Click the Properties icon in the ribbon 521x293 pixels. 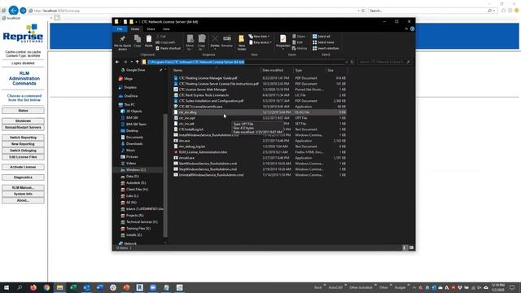pyautogui.click(x=282, y=39)
